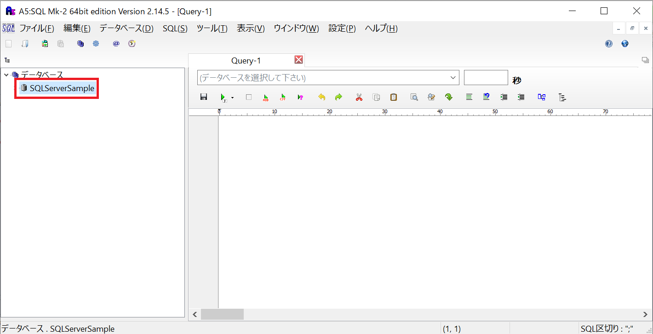Decrease indent with the outdent icon
This screenshot has height=334, width=653.
coord(521,97)
